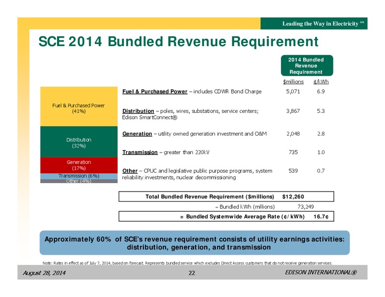
Task: Click the 'Note: Rates in effect' footnote
Action: [188, 263]
